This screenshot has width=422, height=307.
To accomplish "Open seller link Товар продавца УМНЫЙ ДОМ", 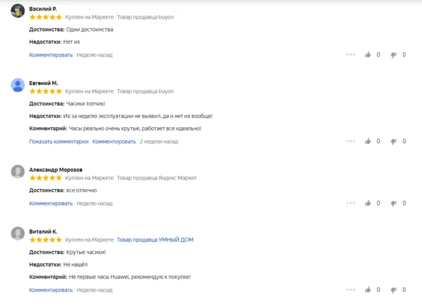I will pos(155,239).
